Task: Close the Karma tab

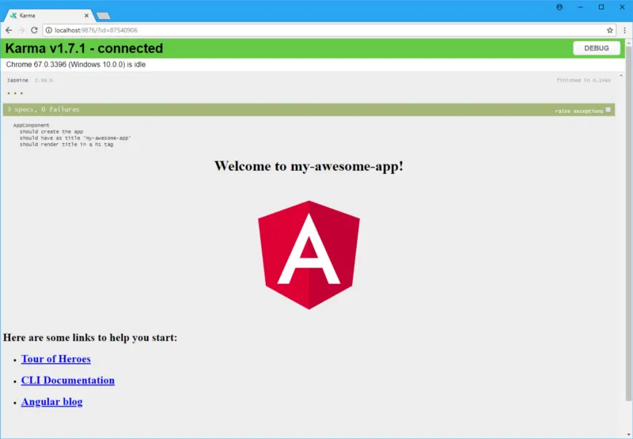Action: (86, 15)
